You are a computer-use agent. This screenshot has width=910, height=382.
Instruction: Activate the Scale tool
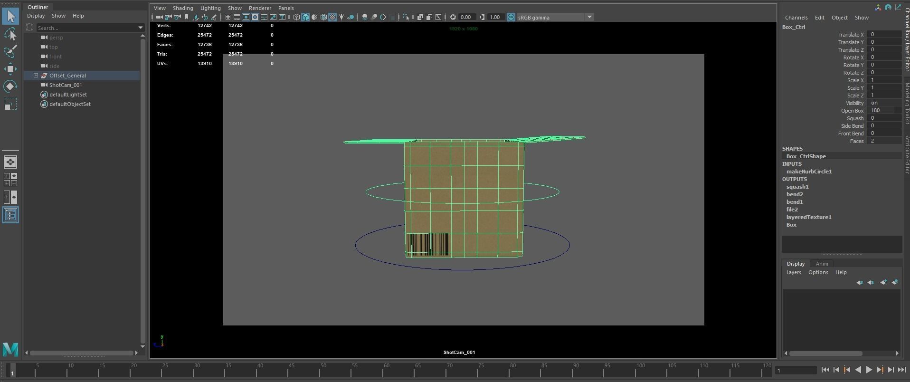coord(10,104)
